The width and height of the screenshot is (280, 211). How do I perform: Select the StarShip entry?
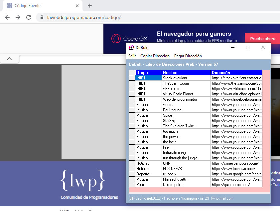point(187,121)
